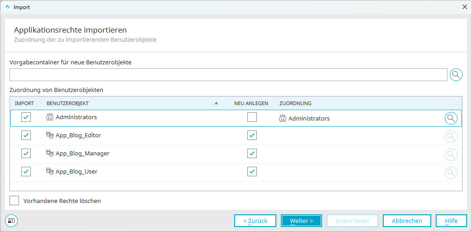Open assignment search for Administrators row

(451, 118)
